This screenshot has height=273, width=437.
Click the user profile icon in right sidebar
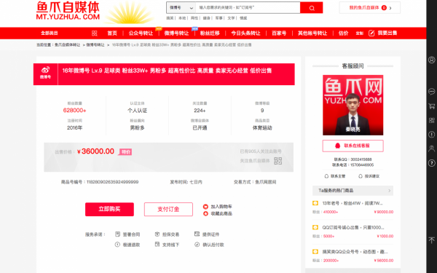(x=431, y=60)
